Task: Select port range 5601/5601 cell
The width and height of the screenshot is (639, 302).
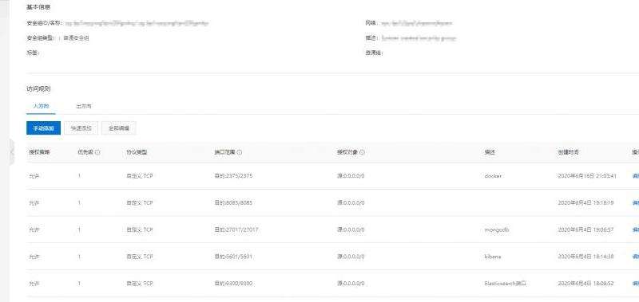Action: tap(233, 257)
